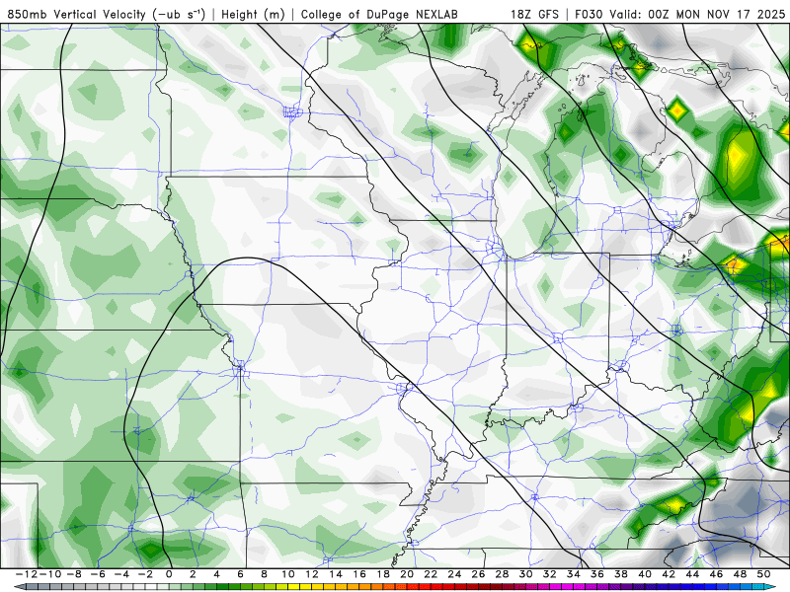Click the '50' value on color scale
Image resolution: width=790 pixels, height=592 pixels.
pos(763,574)
